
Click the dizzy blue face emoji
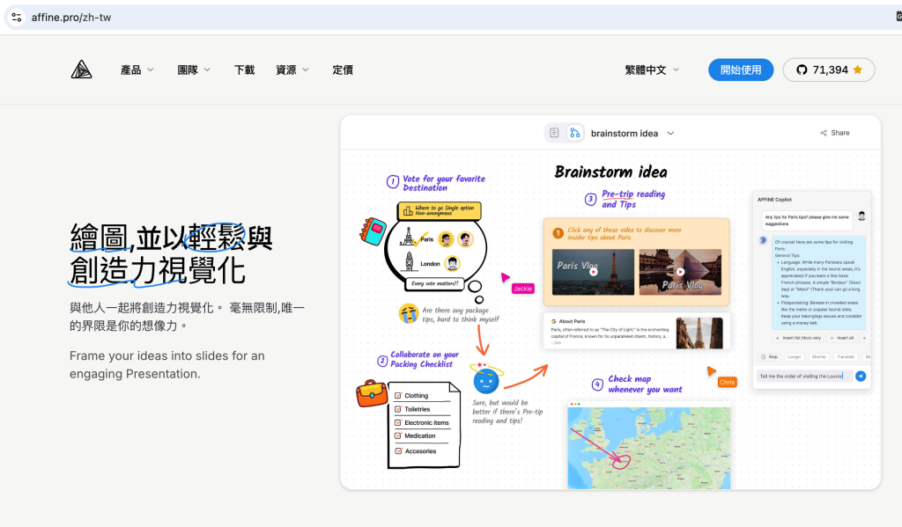(x=486, y=380)
